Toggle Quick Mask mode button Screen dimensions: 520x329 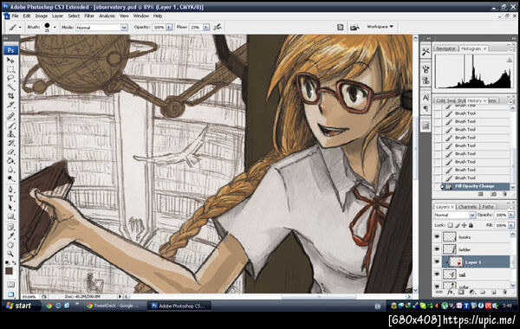tap(10, 284)
